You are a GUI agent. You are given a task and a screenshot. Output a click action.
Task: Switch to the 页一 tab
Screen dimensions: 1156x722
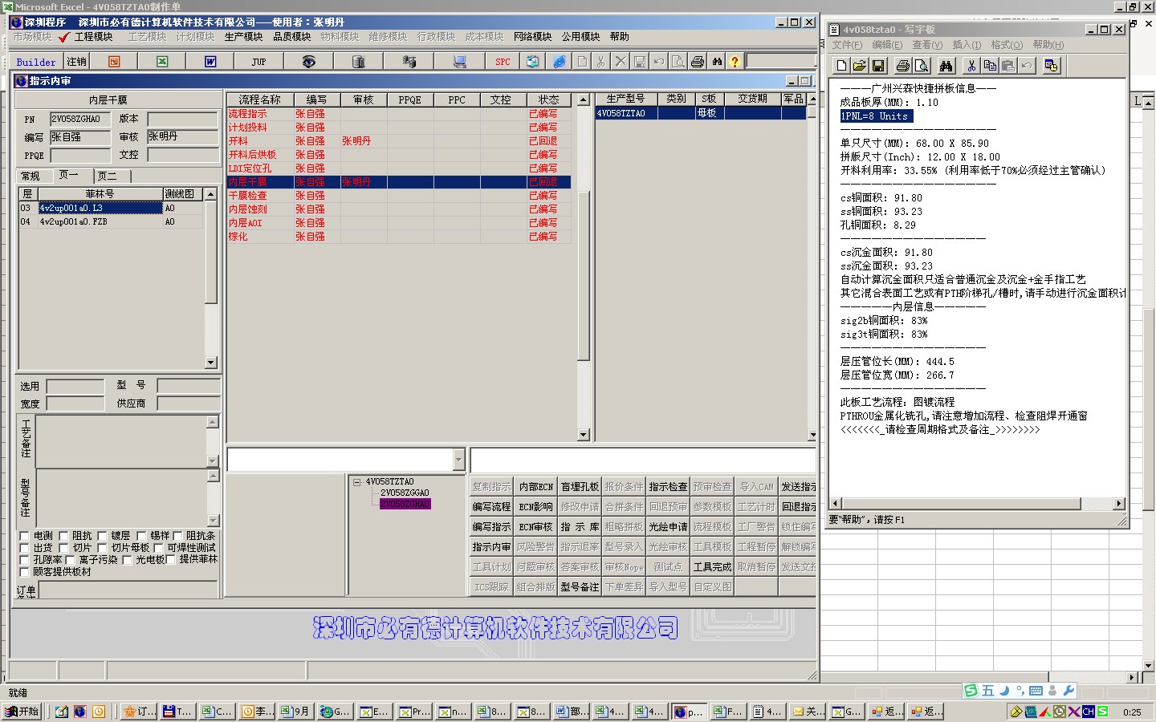(71, 176)
